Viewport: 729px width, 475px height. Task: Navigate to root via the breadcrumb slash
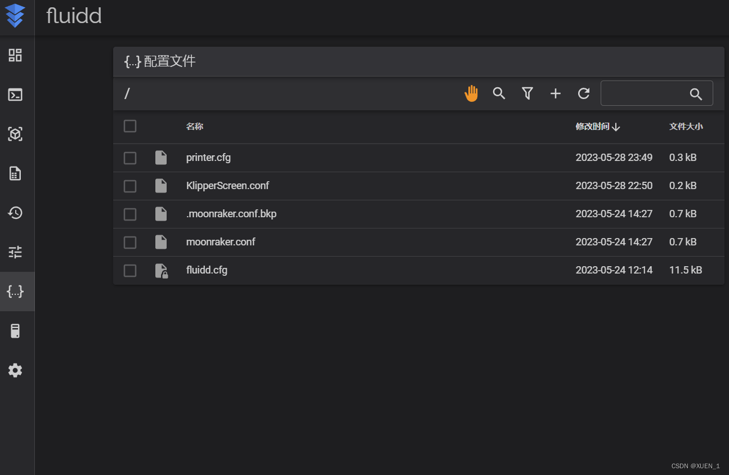126,93
